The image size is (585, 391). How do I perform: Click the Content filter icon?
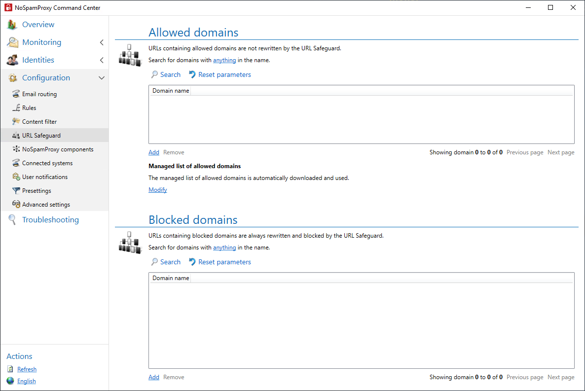(x=16, y=121)
